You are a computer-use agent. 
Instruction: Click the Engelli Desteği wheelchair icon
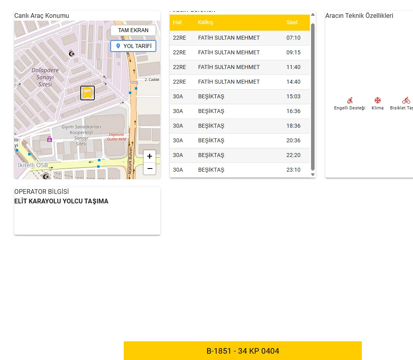point(350,101)
